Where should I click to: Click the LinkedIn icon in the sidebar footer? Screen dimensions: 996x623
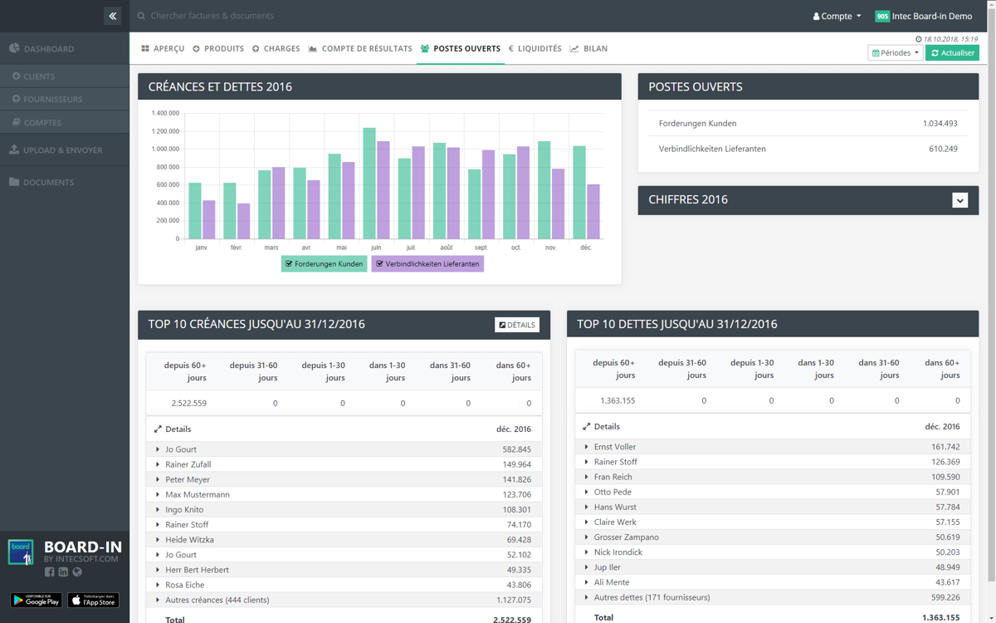pos(63,571)
